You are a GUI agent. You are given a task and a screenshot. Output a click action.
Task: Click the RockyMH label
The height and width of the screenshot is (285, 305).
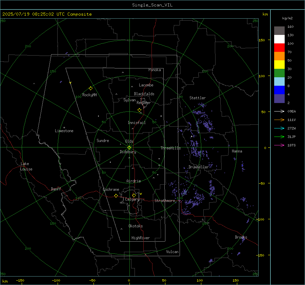89,95
